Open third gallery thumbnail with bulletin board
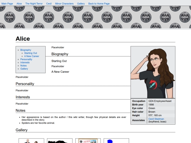 [88, 141]
